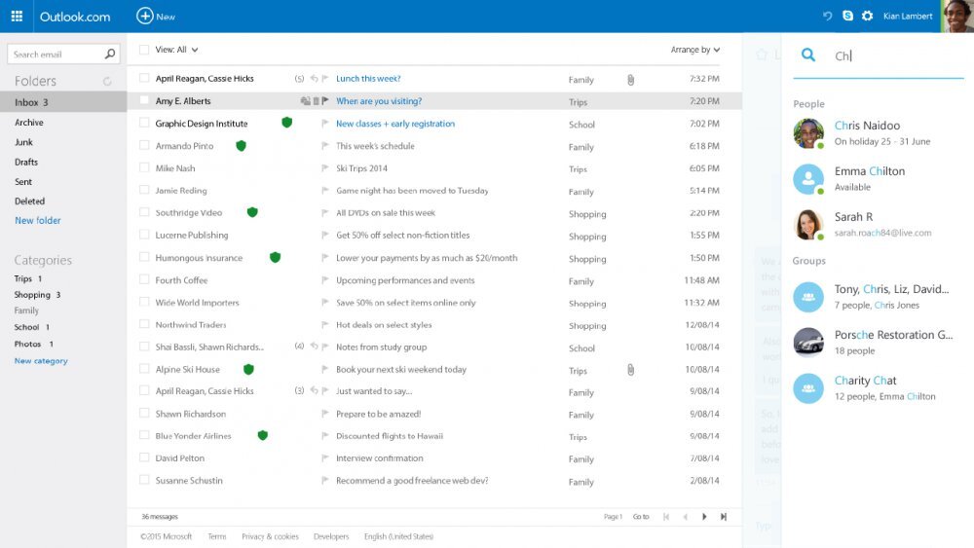Image resolution: width=974 pixels, height=548 pixels.
Task: Select the Shopping category
Action: [x=32, y=295]
